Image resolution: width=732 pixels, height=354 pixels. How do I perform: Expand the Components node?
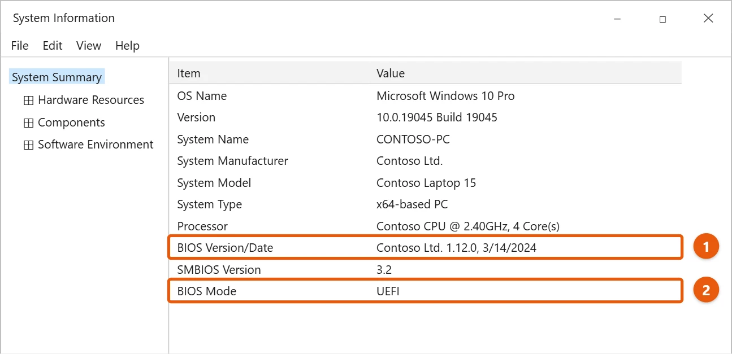pos(28,123)
